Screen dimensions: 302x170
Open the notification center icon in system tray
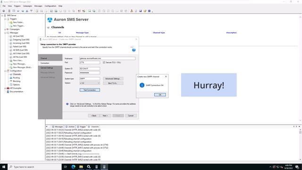(x=297, y=167)
